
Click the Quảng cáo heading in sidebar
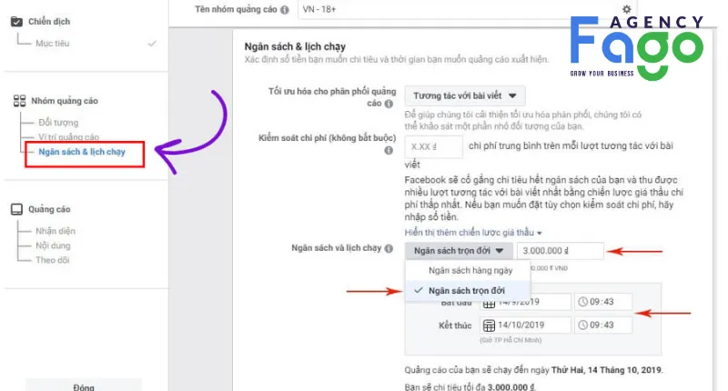pos(49,209)
